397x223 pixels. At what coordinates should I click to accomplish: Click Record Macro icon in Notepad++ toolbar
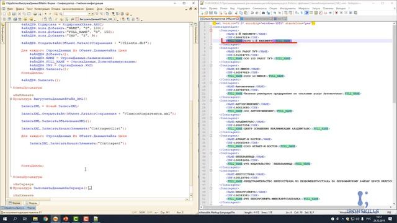336,12
